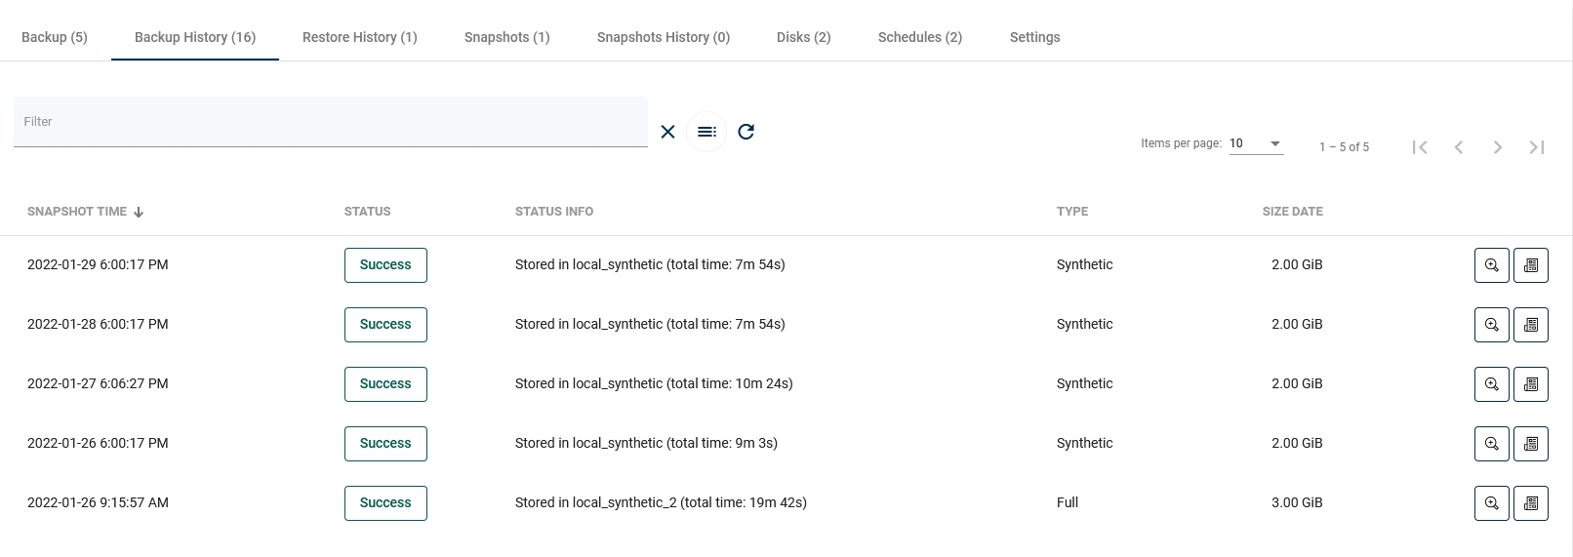The height and width of the screenshot is (557, 1573).
Task: Open report icon for the Full backup
Action: (1530, 503)
